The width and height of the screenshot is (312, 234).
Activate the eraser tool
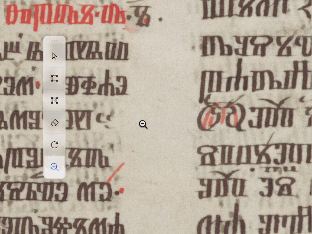pos(54,123)
